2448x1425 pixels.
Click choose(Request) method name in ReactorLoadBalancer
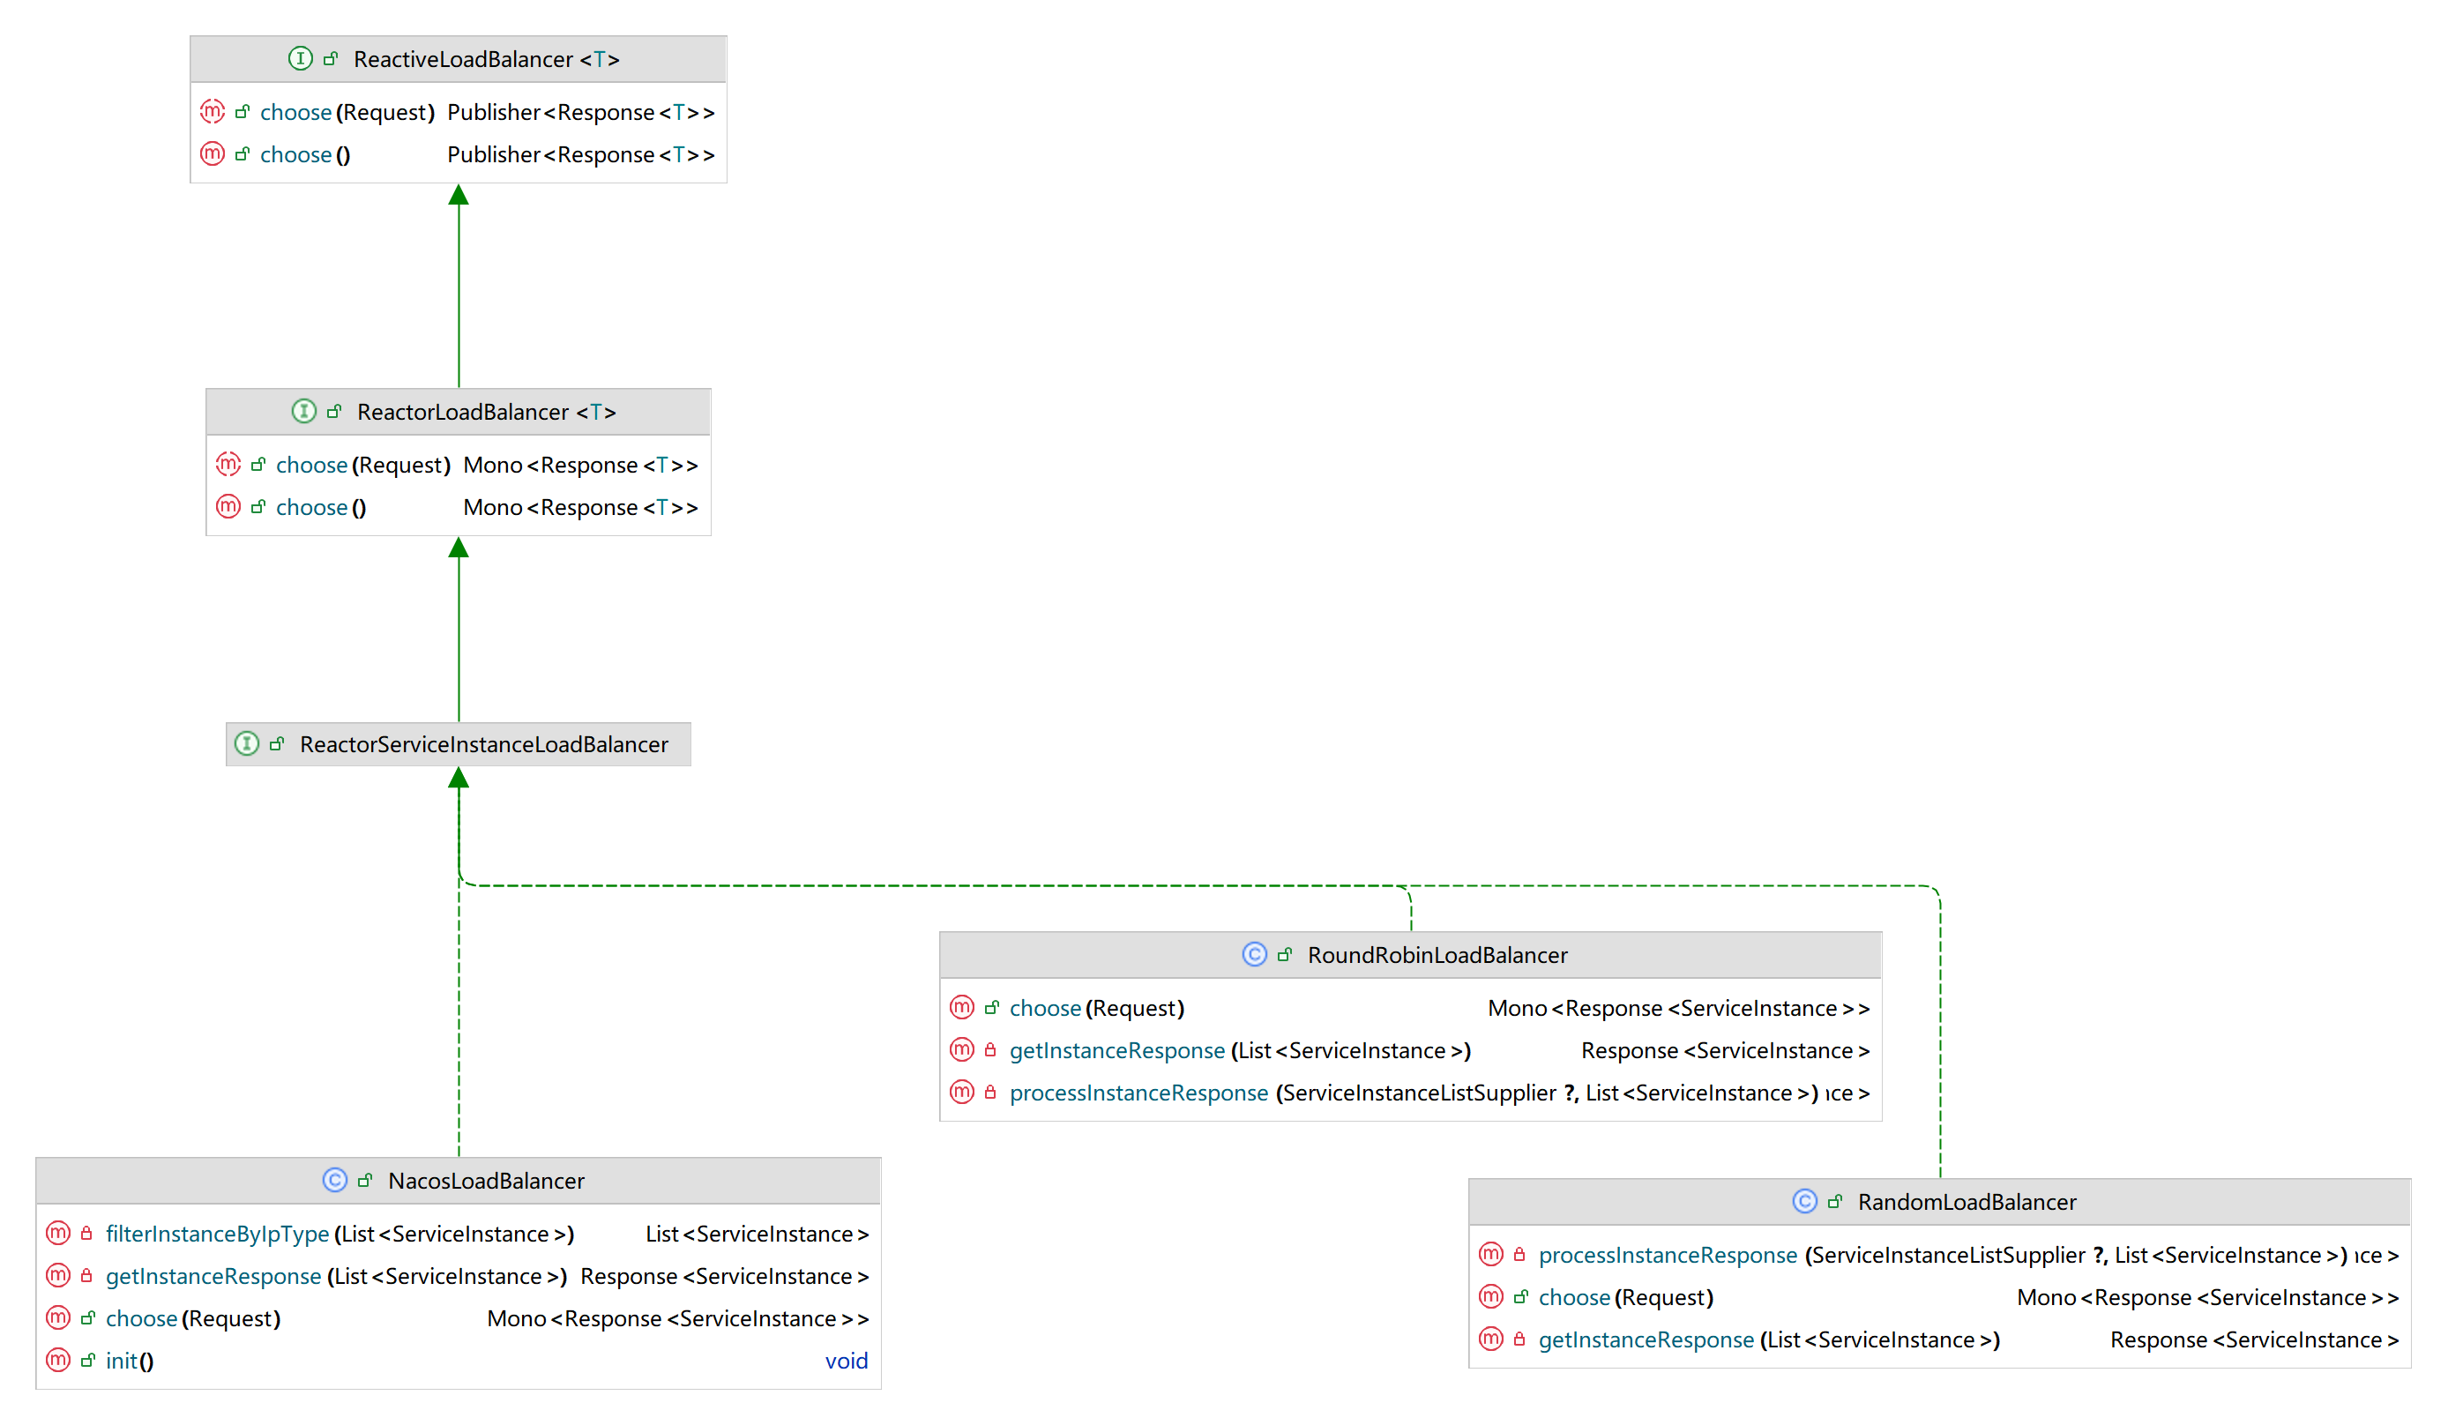click(363, 466)
